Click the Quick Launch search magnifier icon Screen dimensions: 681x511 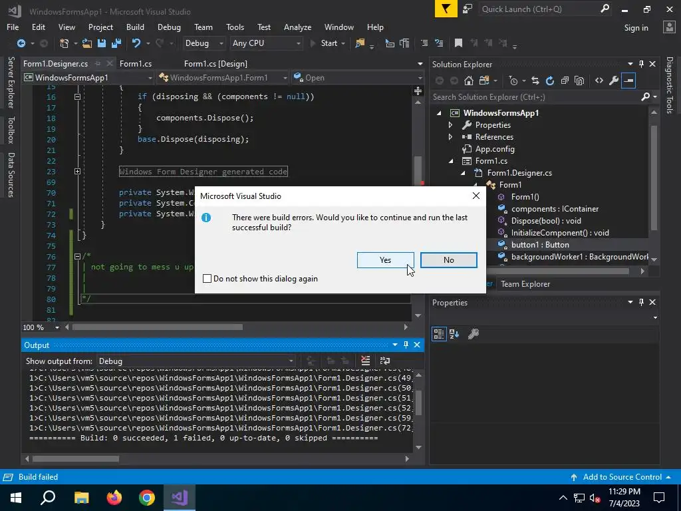point(605,8)
